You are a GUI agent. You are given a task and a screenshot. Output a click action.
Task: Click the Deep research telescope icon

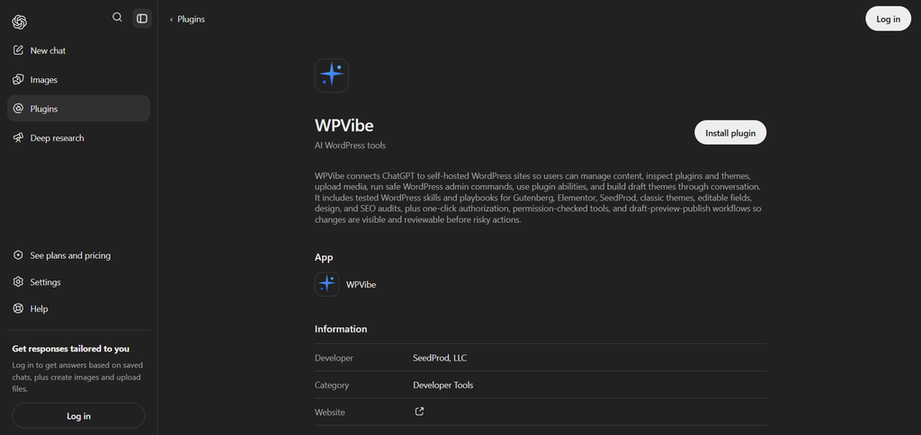[18, 138]
